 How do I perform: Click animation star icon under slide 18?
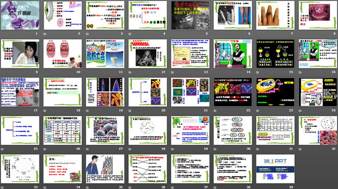tap(45, 111)
